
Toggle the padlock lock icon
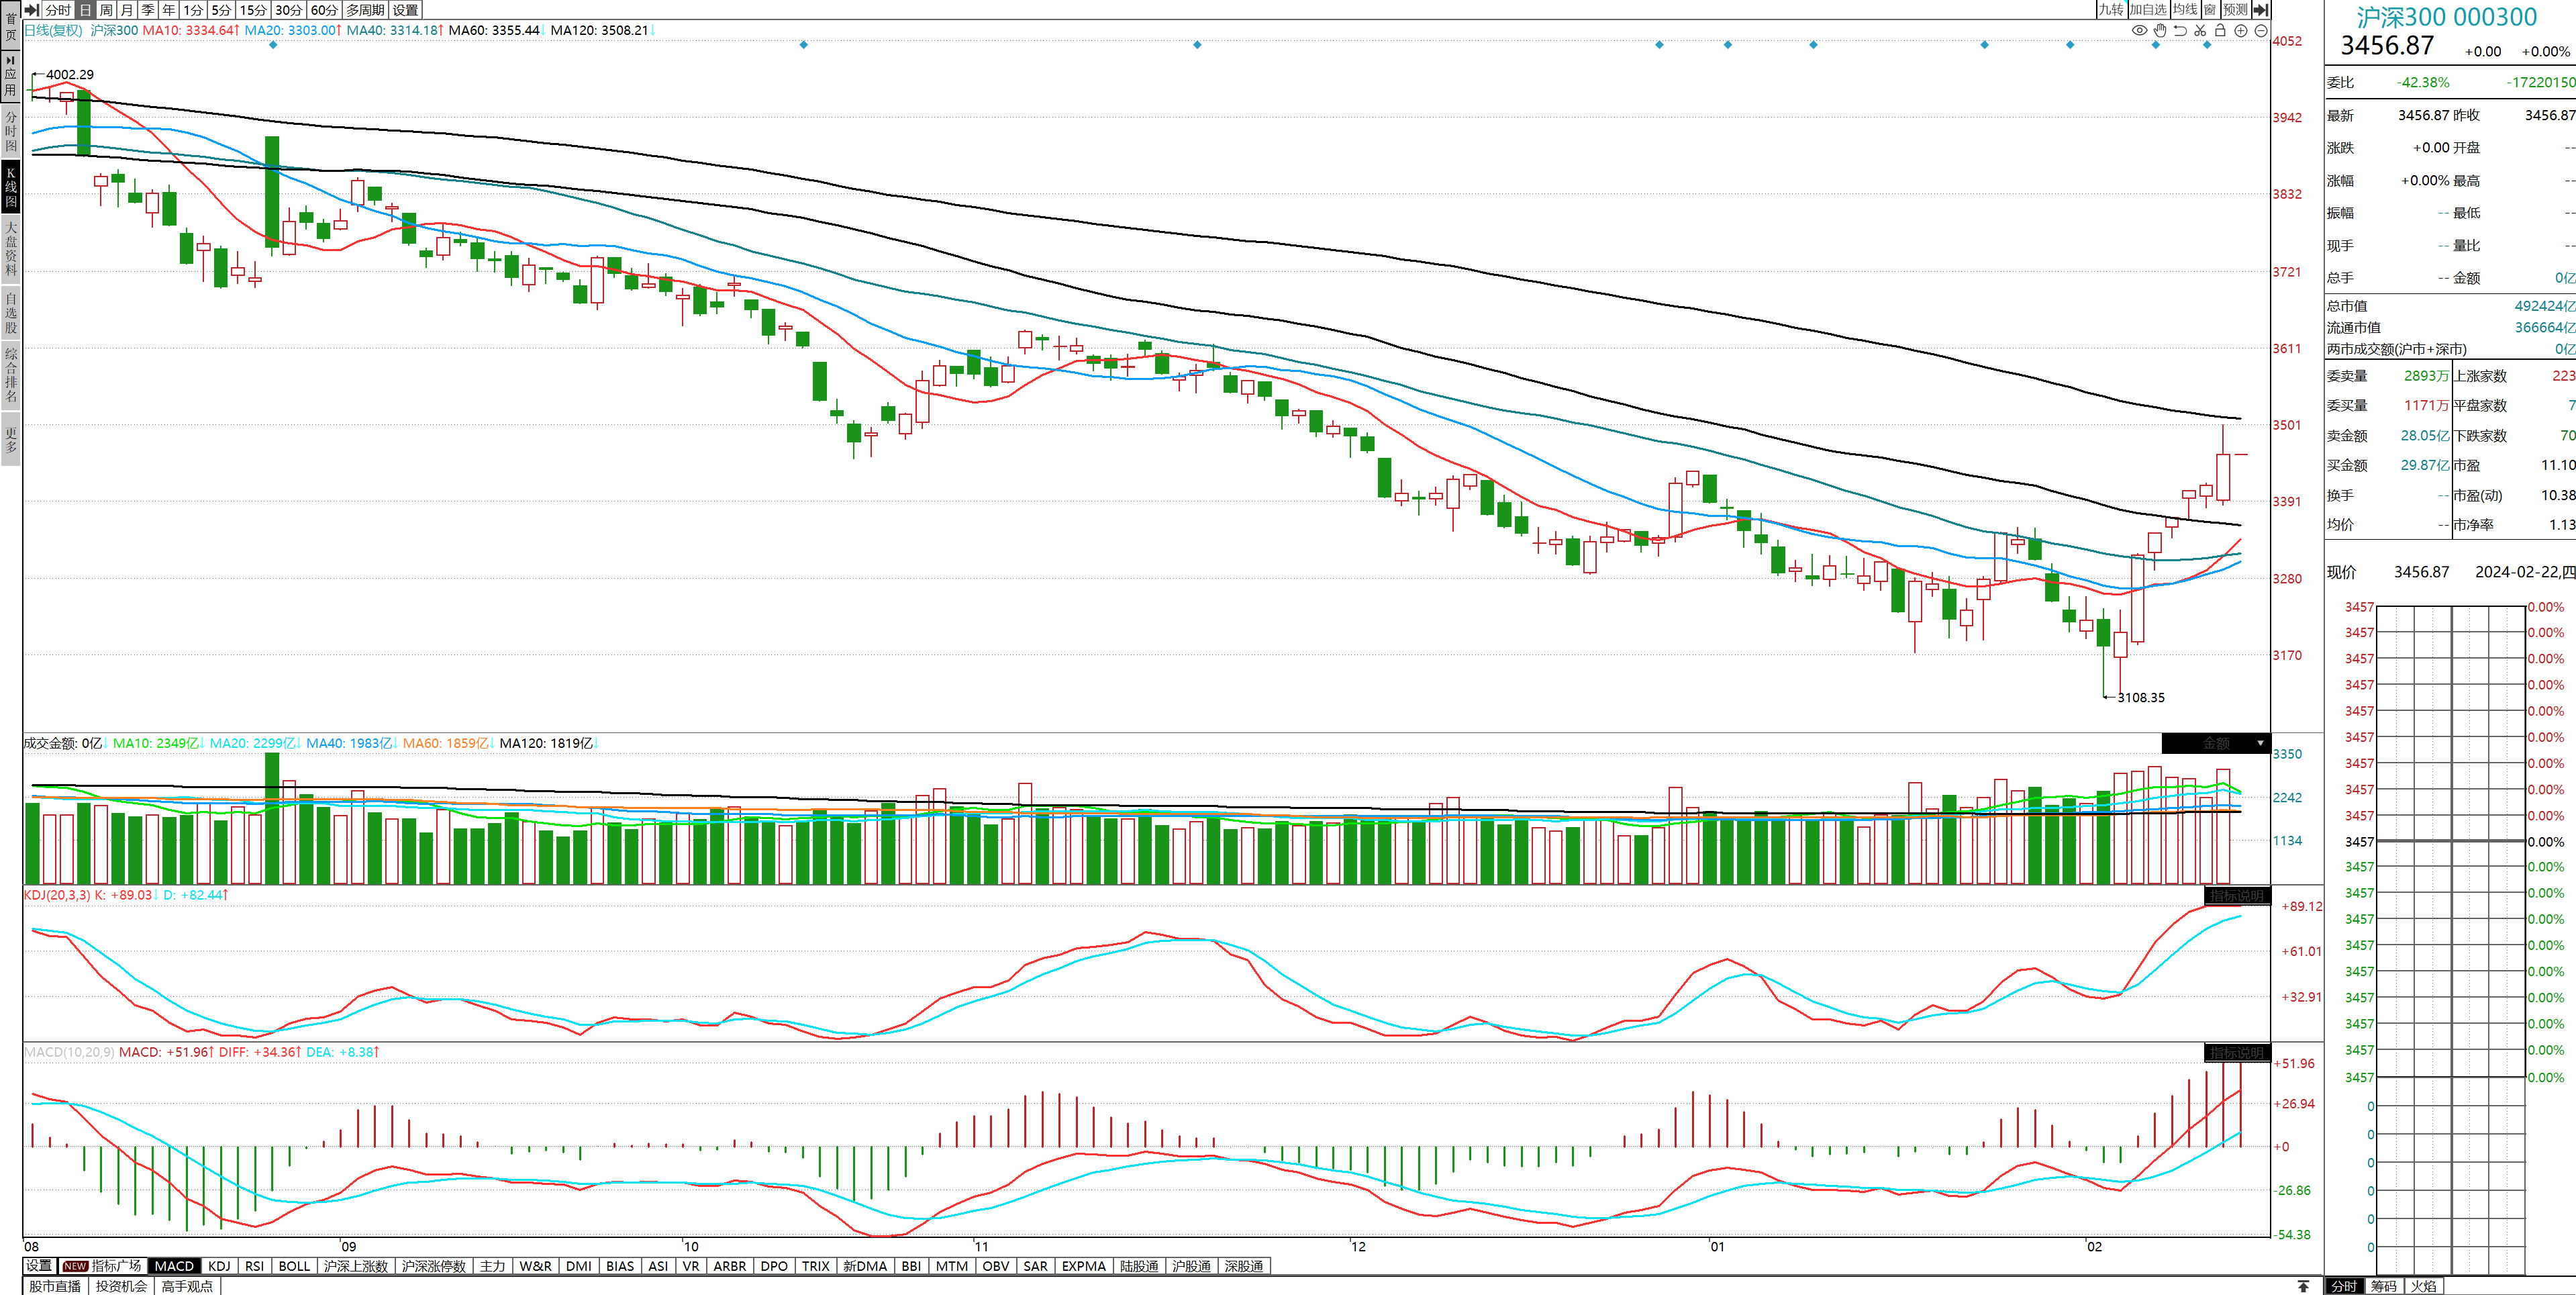[2220, 31]
